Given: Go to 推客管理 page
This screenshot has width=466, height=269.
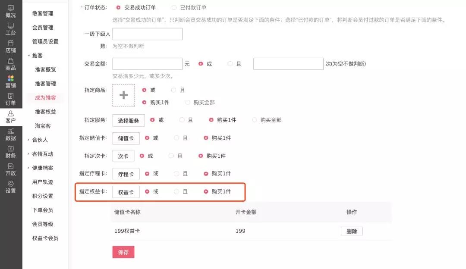Looking at the screenshot, I should [45, 84].
